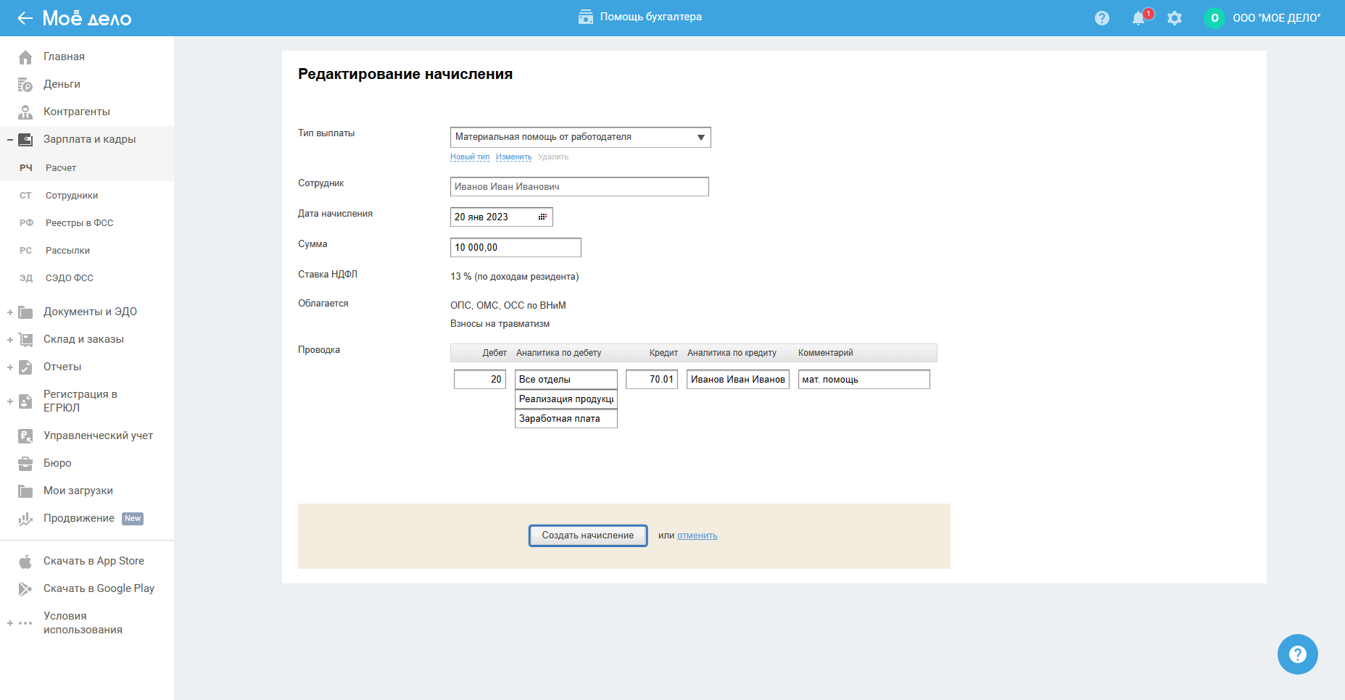This screenshot has width=1345, height=700.
Task: Click Создать начисление button
Action: tap(588, 536)
